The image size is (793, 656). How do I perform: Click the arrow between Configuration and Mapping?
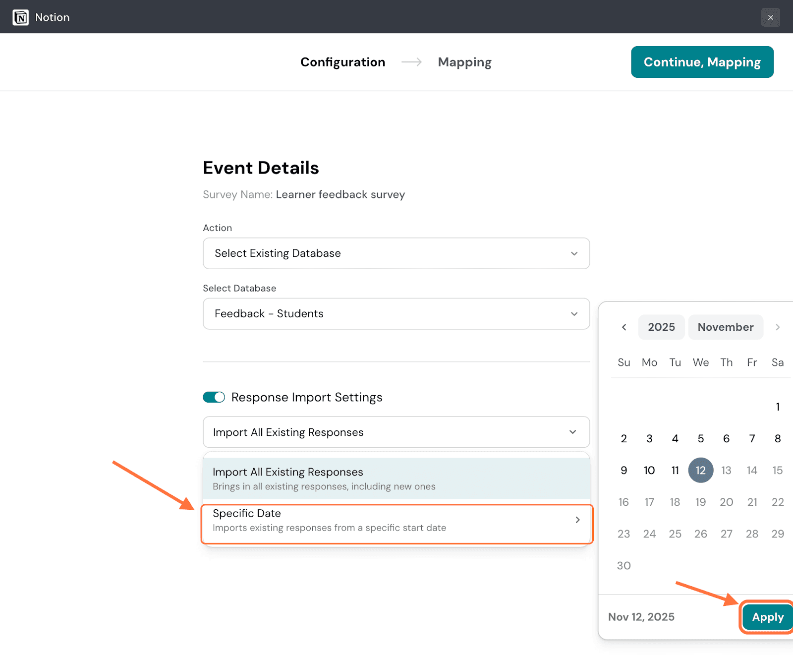tap(411, 62)
